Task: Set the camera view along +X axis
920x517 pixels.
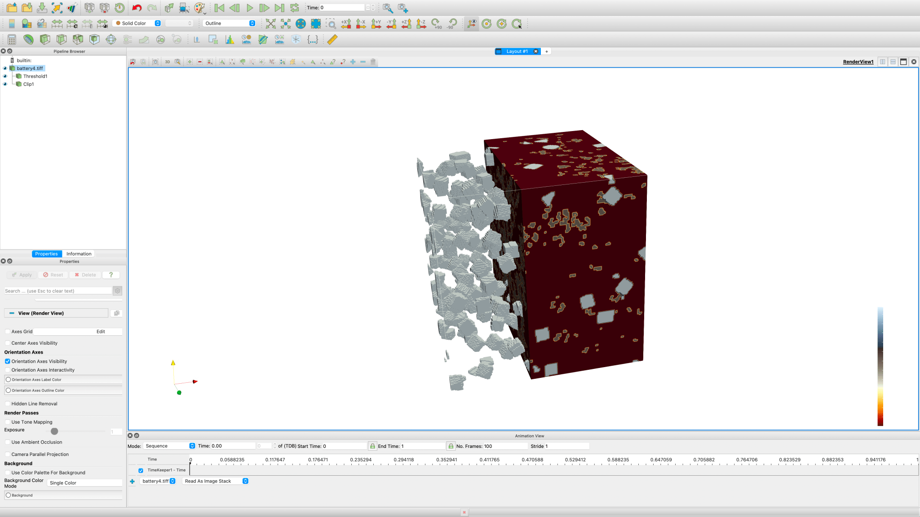Action: pos(346,23)
